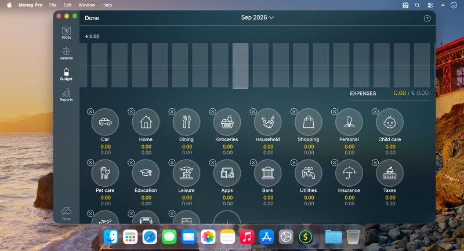464x251 pixels.
Task: Switch to Today view in sidebar
Action: point(66,33)
